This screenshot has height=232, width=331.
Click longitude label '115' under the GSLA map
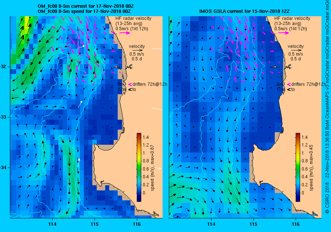tap(253, 224)
